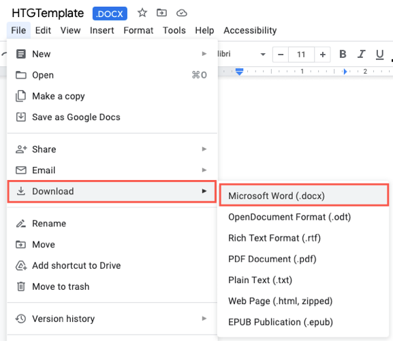Expand the Version history submenu arrow
The image size is (393, 341).
(x=204, y=318)
